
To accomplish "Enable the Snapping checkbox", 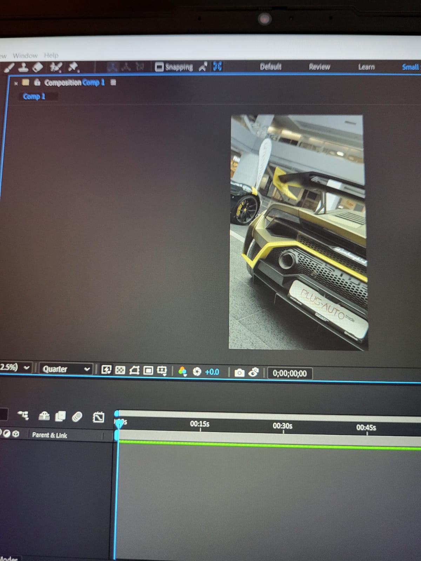I will click(x=159, y=67).
